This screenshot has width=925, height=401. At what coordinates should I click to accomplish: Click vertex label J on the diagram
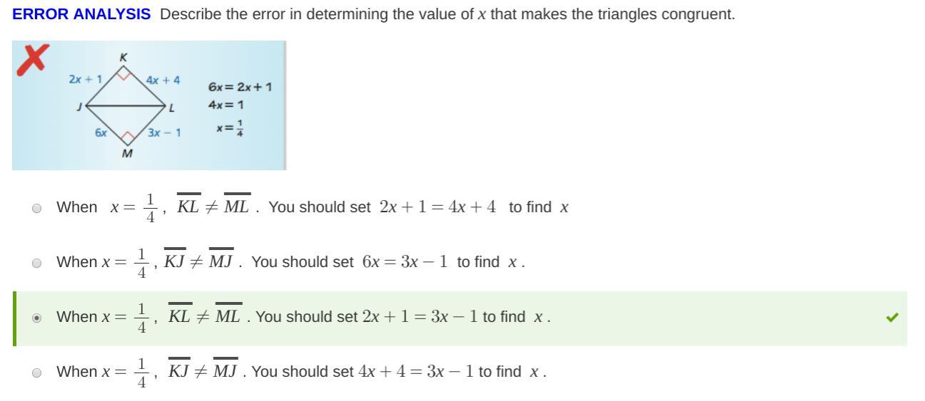(x=80, y=106)
